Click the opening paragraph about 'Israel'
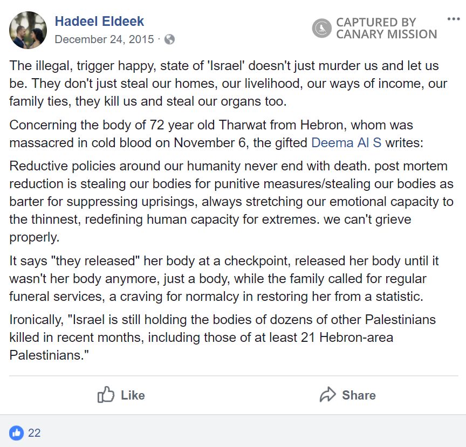This screenshot has height=447, width=466. [x=224, y=84]
